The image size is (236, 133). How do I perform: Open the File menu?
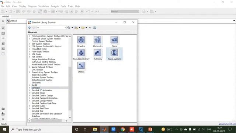pyautogui.click(x=3, y=6)
